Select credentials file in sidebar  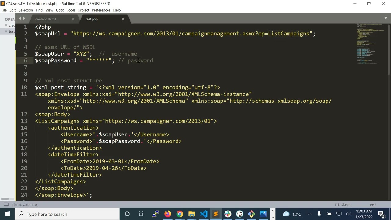tap(12, 25)
